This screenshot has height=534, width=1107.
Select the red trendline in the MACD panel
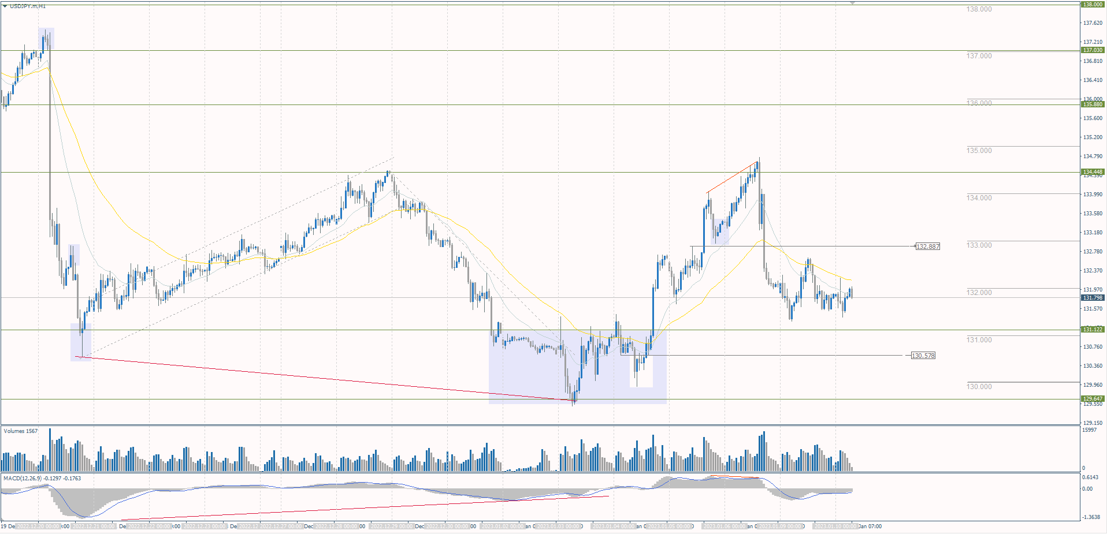click(x=364, y=508)
